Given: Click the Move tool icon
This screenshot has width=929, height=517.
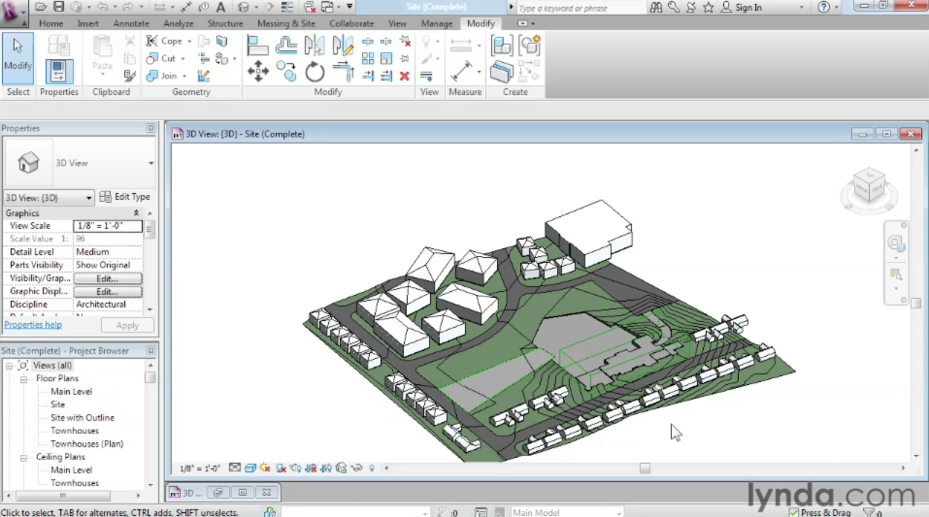Looking at the screenshot, I should (258, 73).
